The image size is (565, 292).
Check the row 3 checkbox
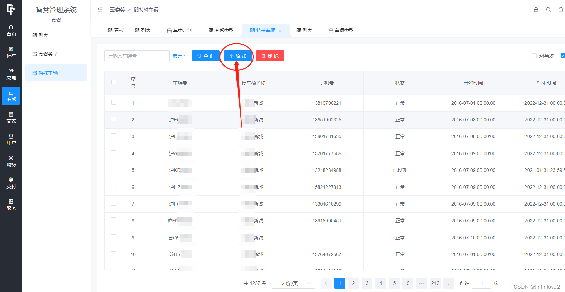[x=114, y=136]
